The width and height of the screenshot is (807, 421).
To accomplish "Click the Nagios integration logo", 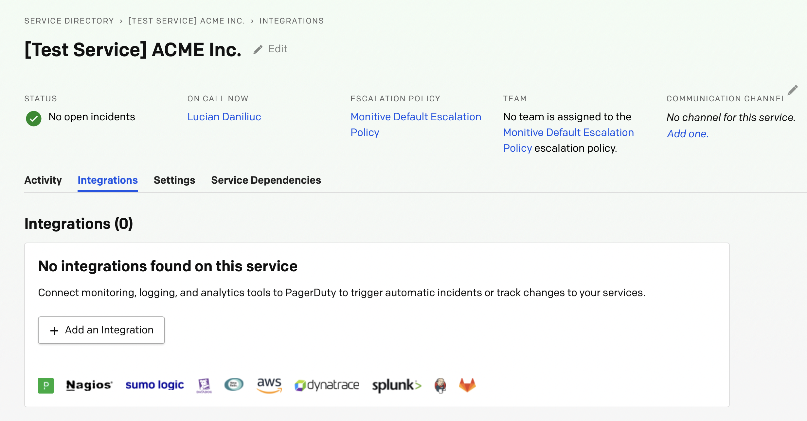I will (89, 385).
